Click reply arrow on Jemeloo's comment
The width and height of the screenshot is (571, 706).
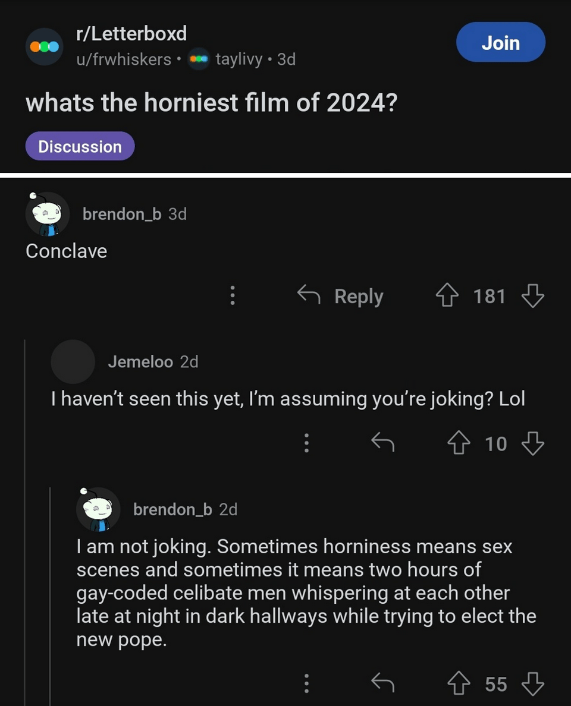(x=382, y=443)
